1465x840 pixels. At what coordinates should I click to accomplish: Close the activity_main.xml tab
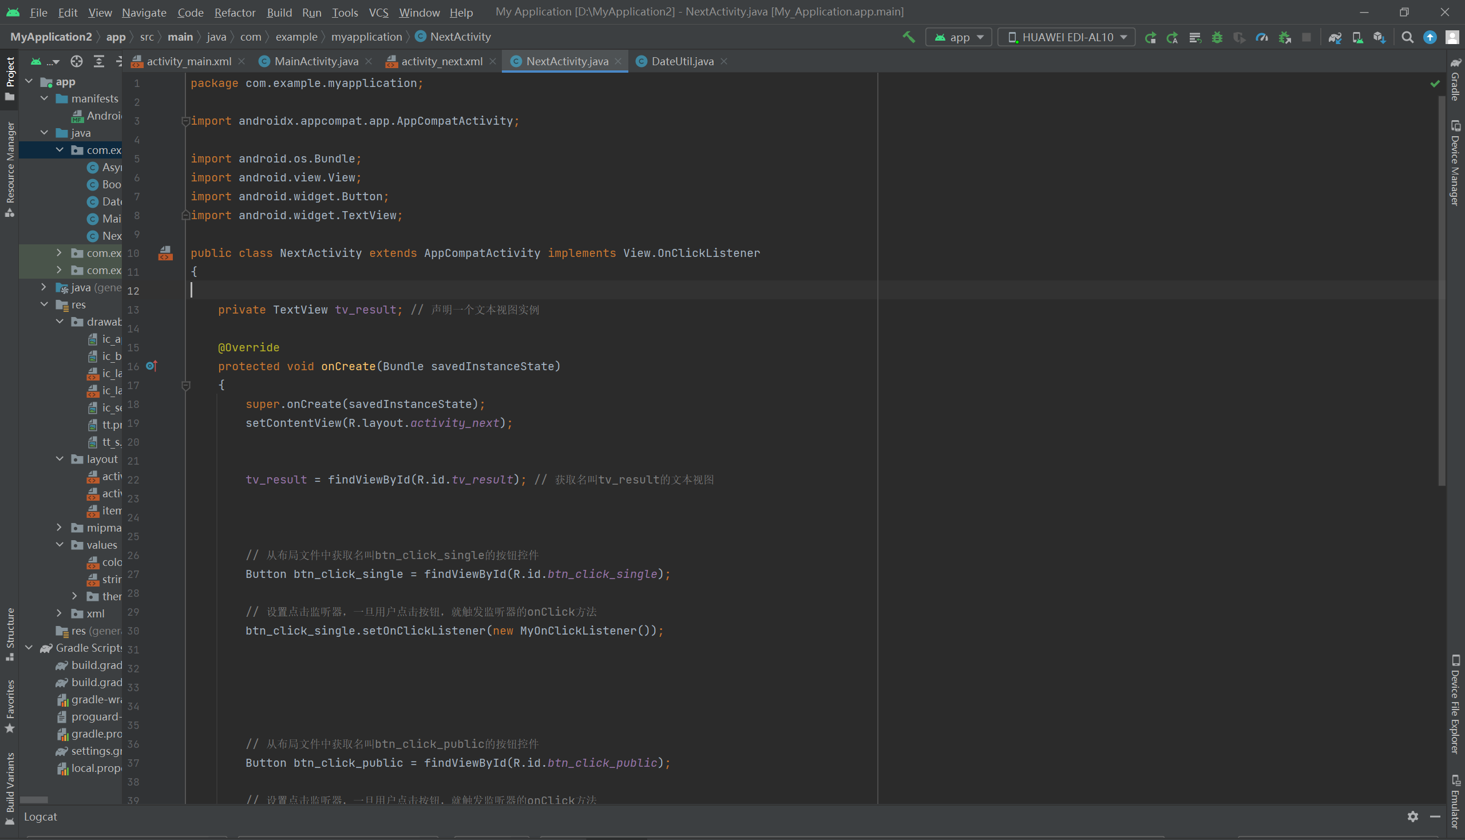coord(241,61)
